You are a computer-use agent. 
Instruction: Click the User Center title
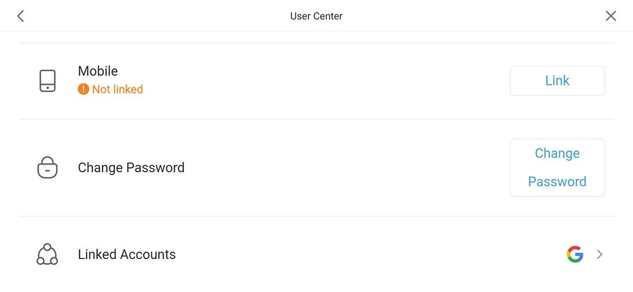[316, 16]
